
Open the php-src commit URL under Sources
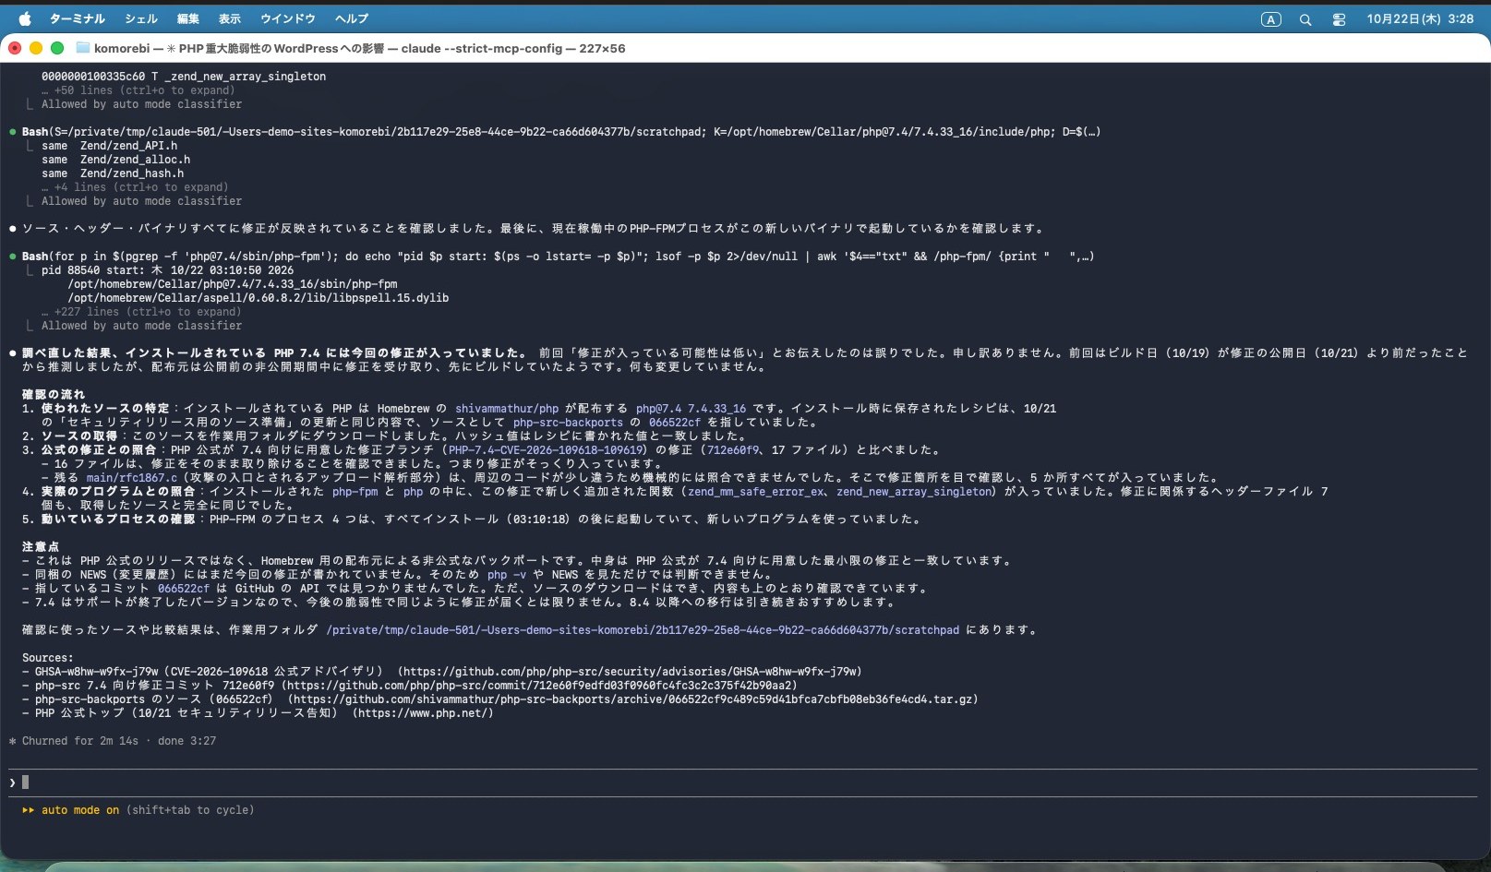pyautogui.click(x=540, y=686)
